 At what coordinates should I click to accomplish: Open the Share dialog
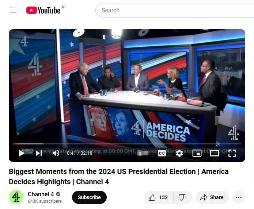(x=212, y=197)
